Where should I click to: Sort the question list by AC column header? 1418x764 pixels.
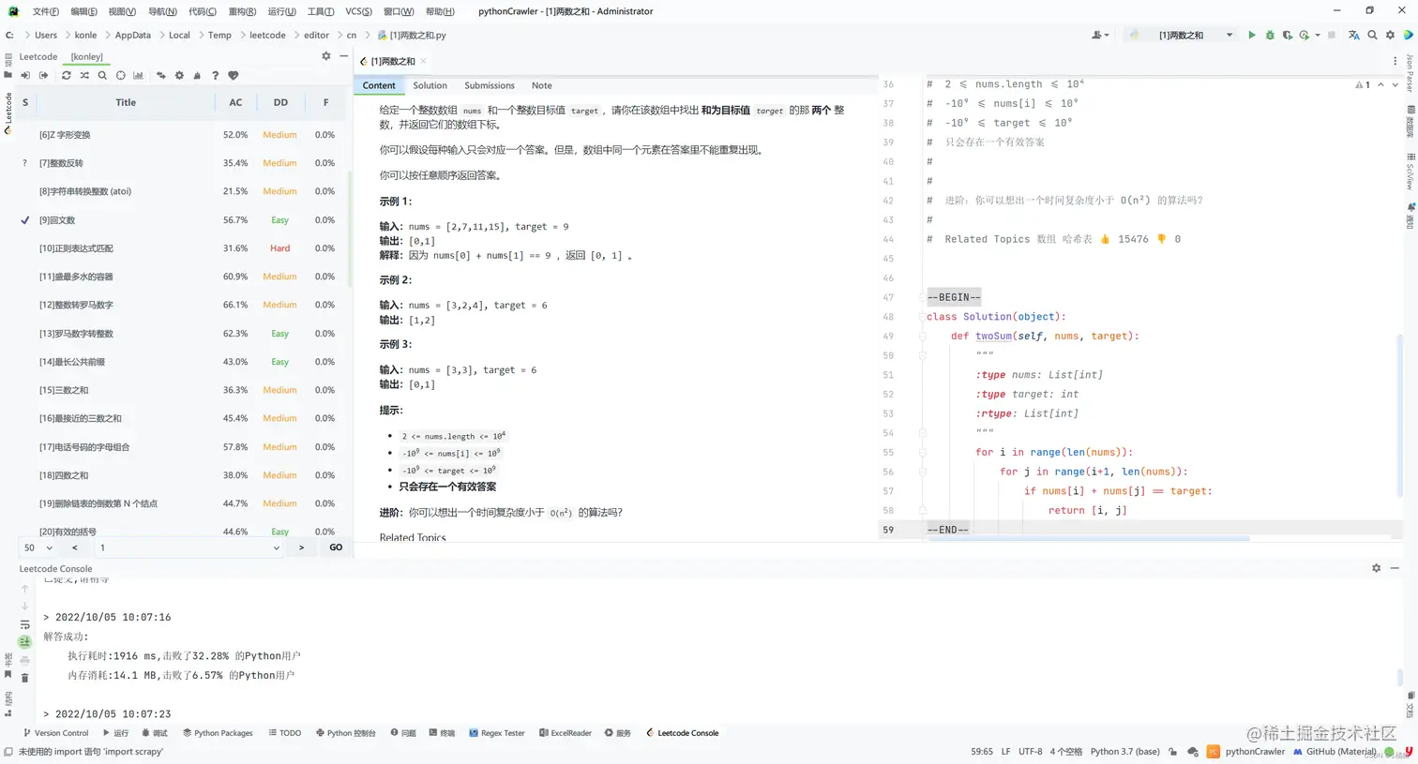tap(235, 102)
